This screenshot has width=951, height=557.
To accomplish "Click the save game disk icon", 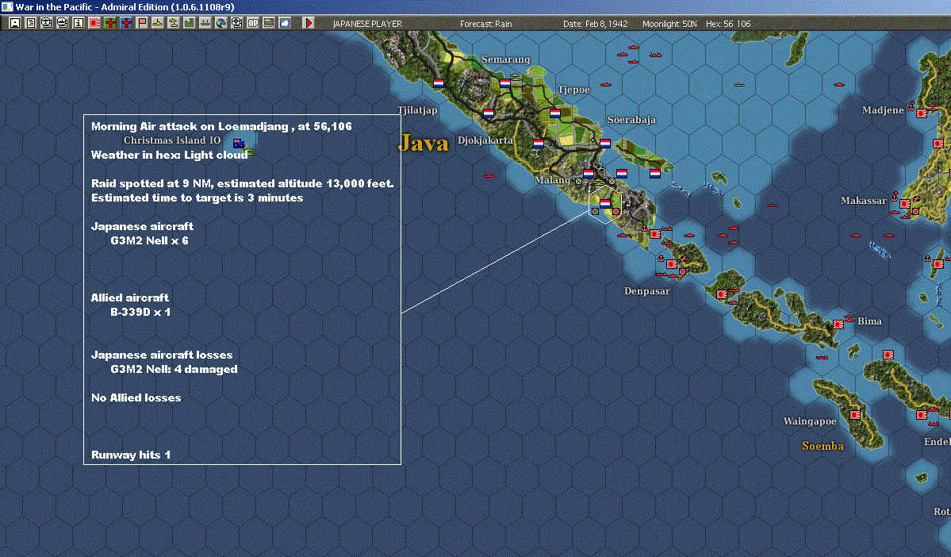I will click(15, 23).
